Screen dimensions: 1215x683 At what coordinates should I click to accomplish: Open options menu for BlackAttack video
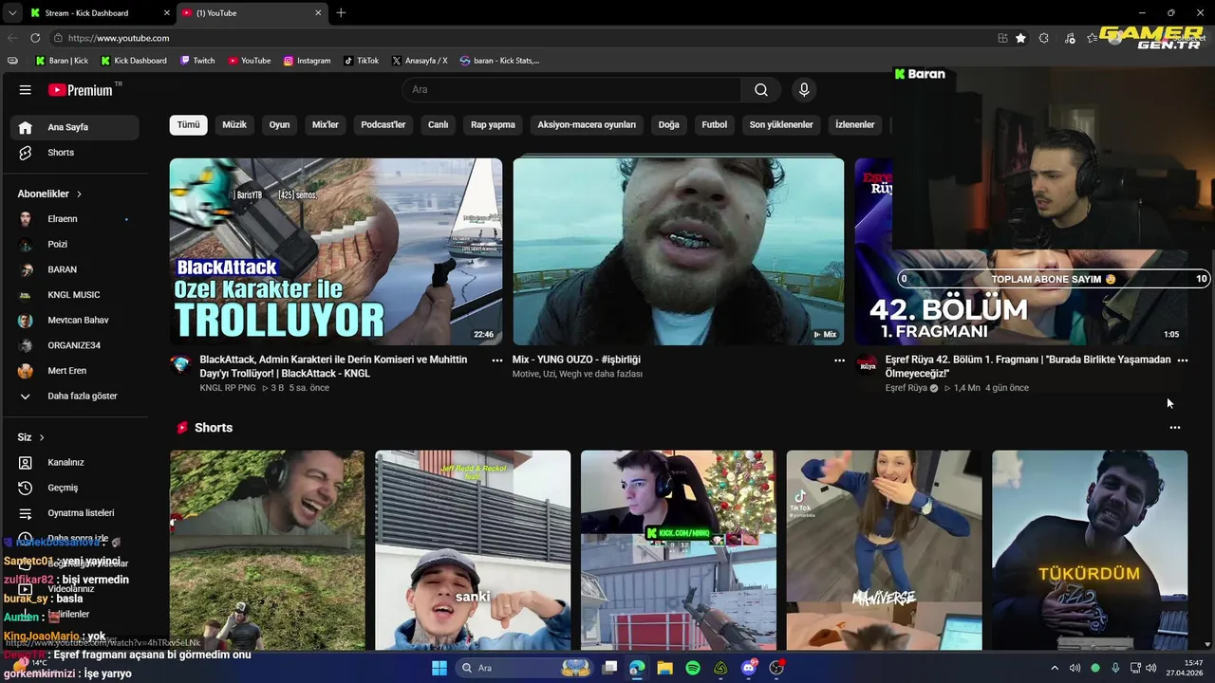click(496, 360)
